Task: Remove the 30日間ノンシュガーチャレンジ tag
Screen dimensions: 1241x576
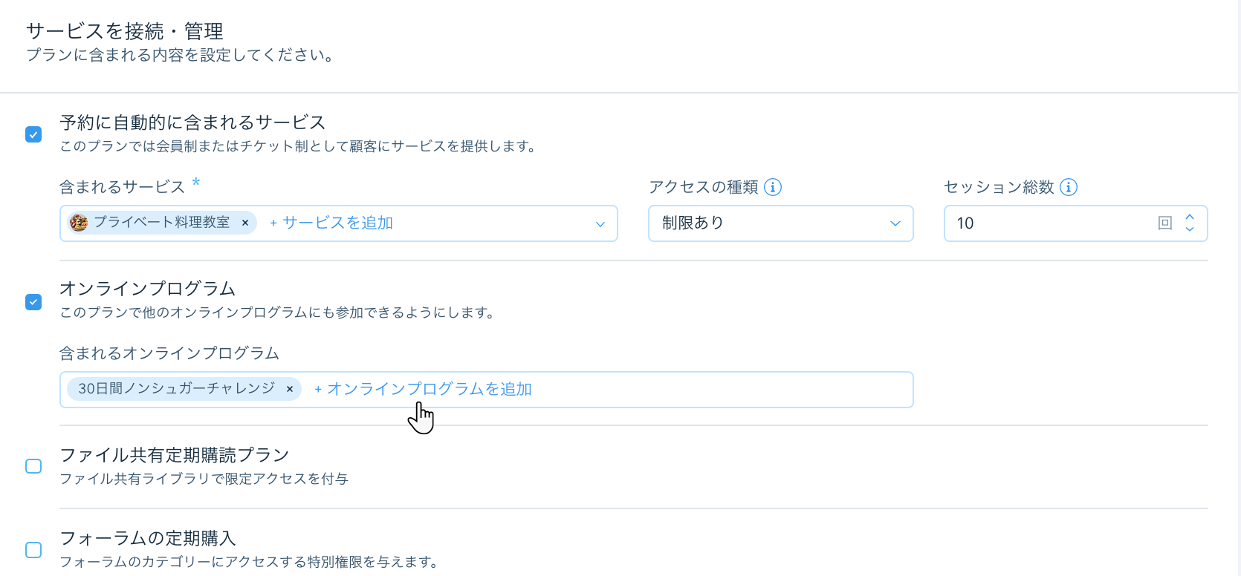Action: (x=290, y=389)
